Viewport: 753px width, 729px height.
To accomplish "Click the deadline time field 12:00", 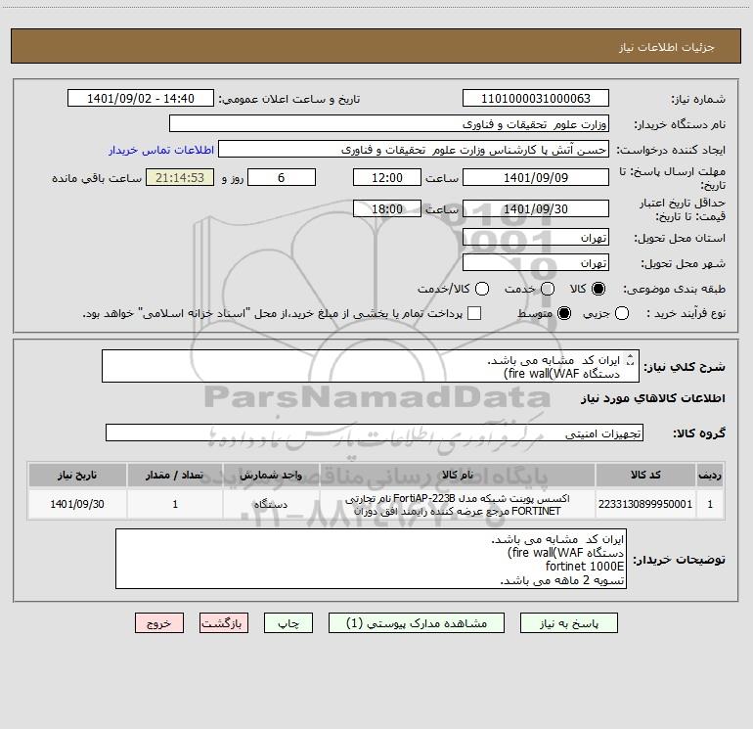I will 387,177.
